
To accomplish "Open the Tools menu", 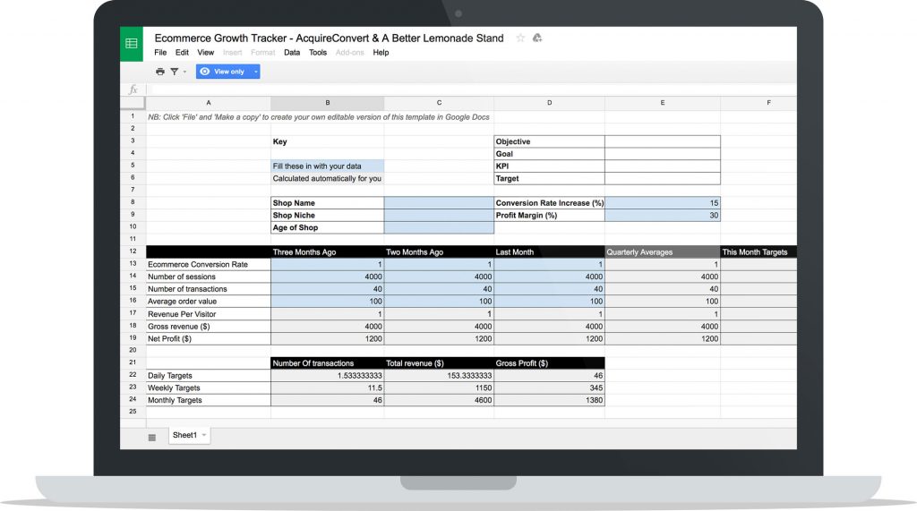I will click(x=318, y=53).
